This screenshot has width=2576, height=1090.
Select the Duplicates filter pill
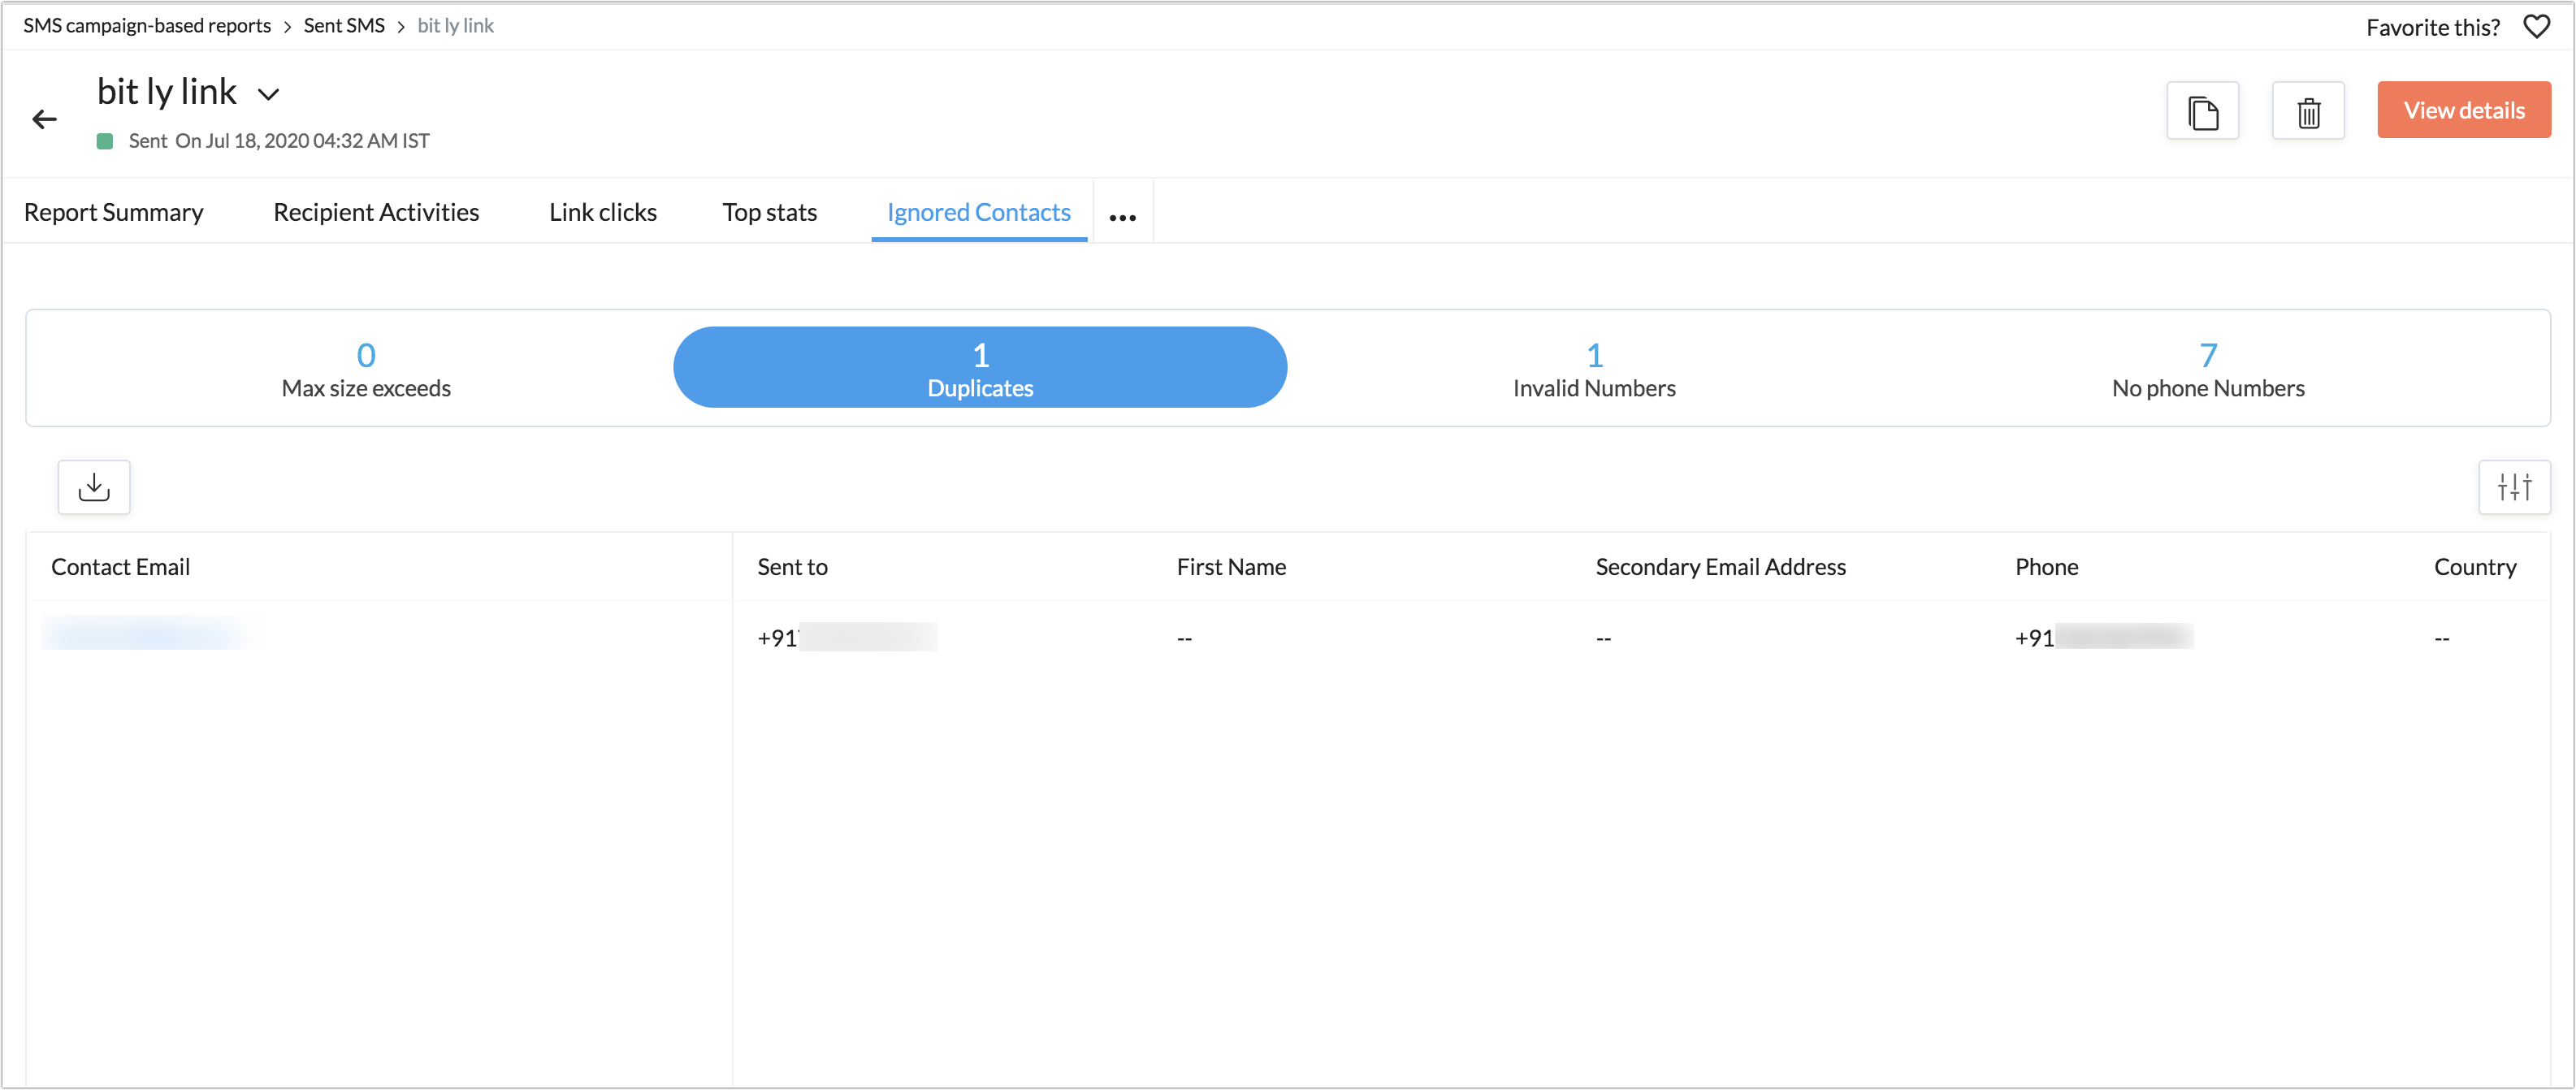point(980,367)
